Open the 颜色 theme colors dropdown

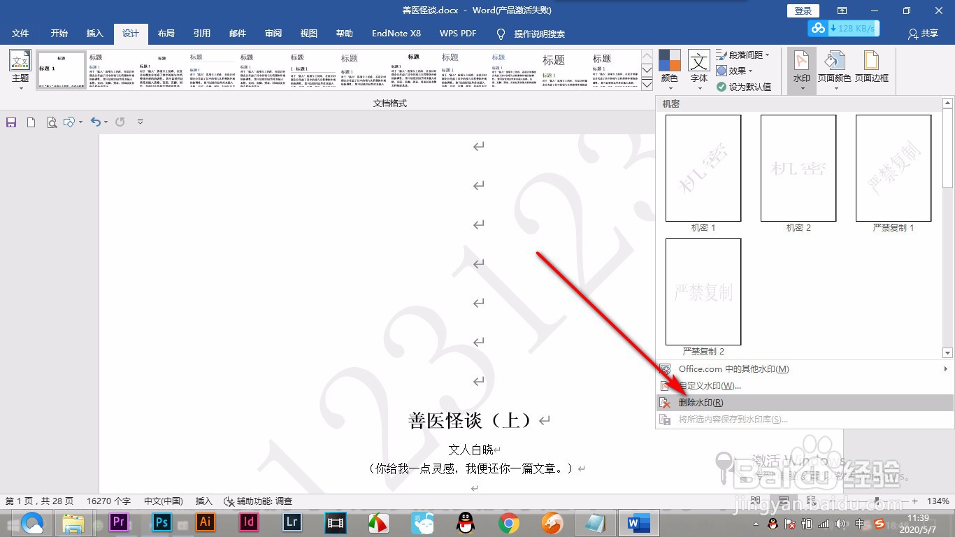pos(670,69)
